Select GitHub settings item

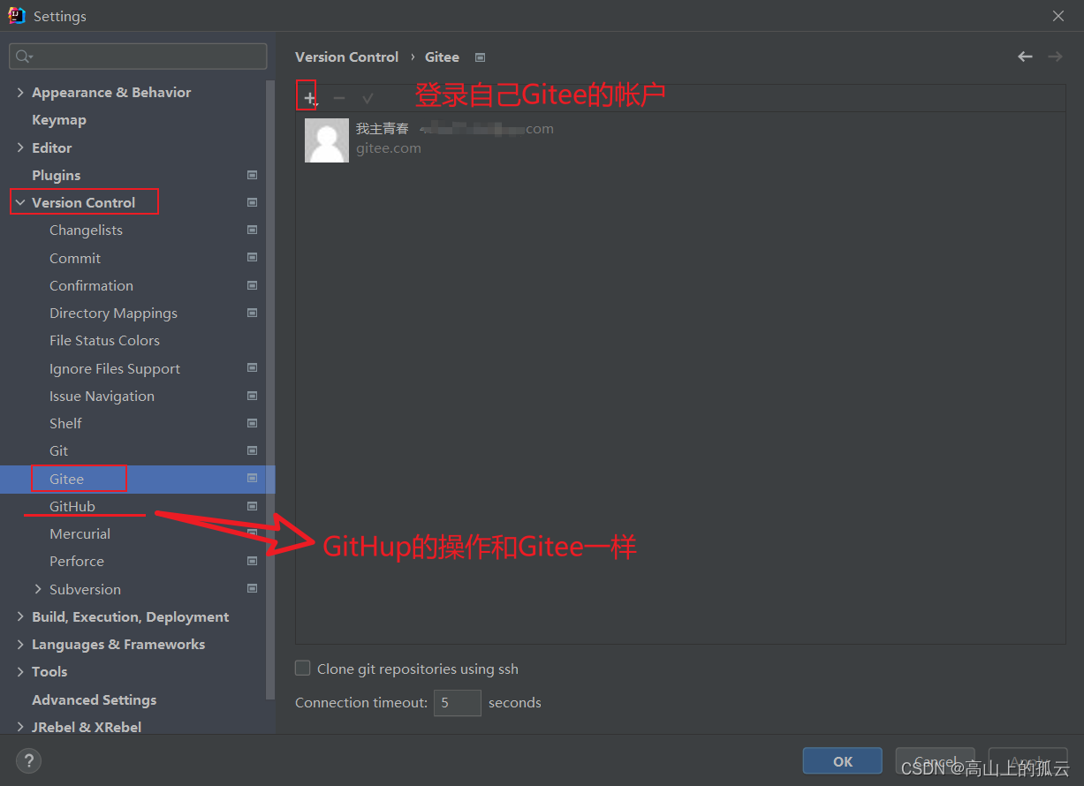[72, 506]
